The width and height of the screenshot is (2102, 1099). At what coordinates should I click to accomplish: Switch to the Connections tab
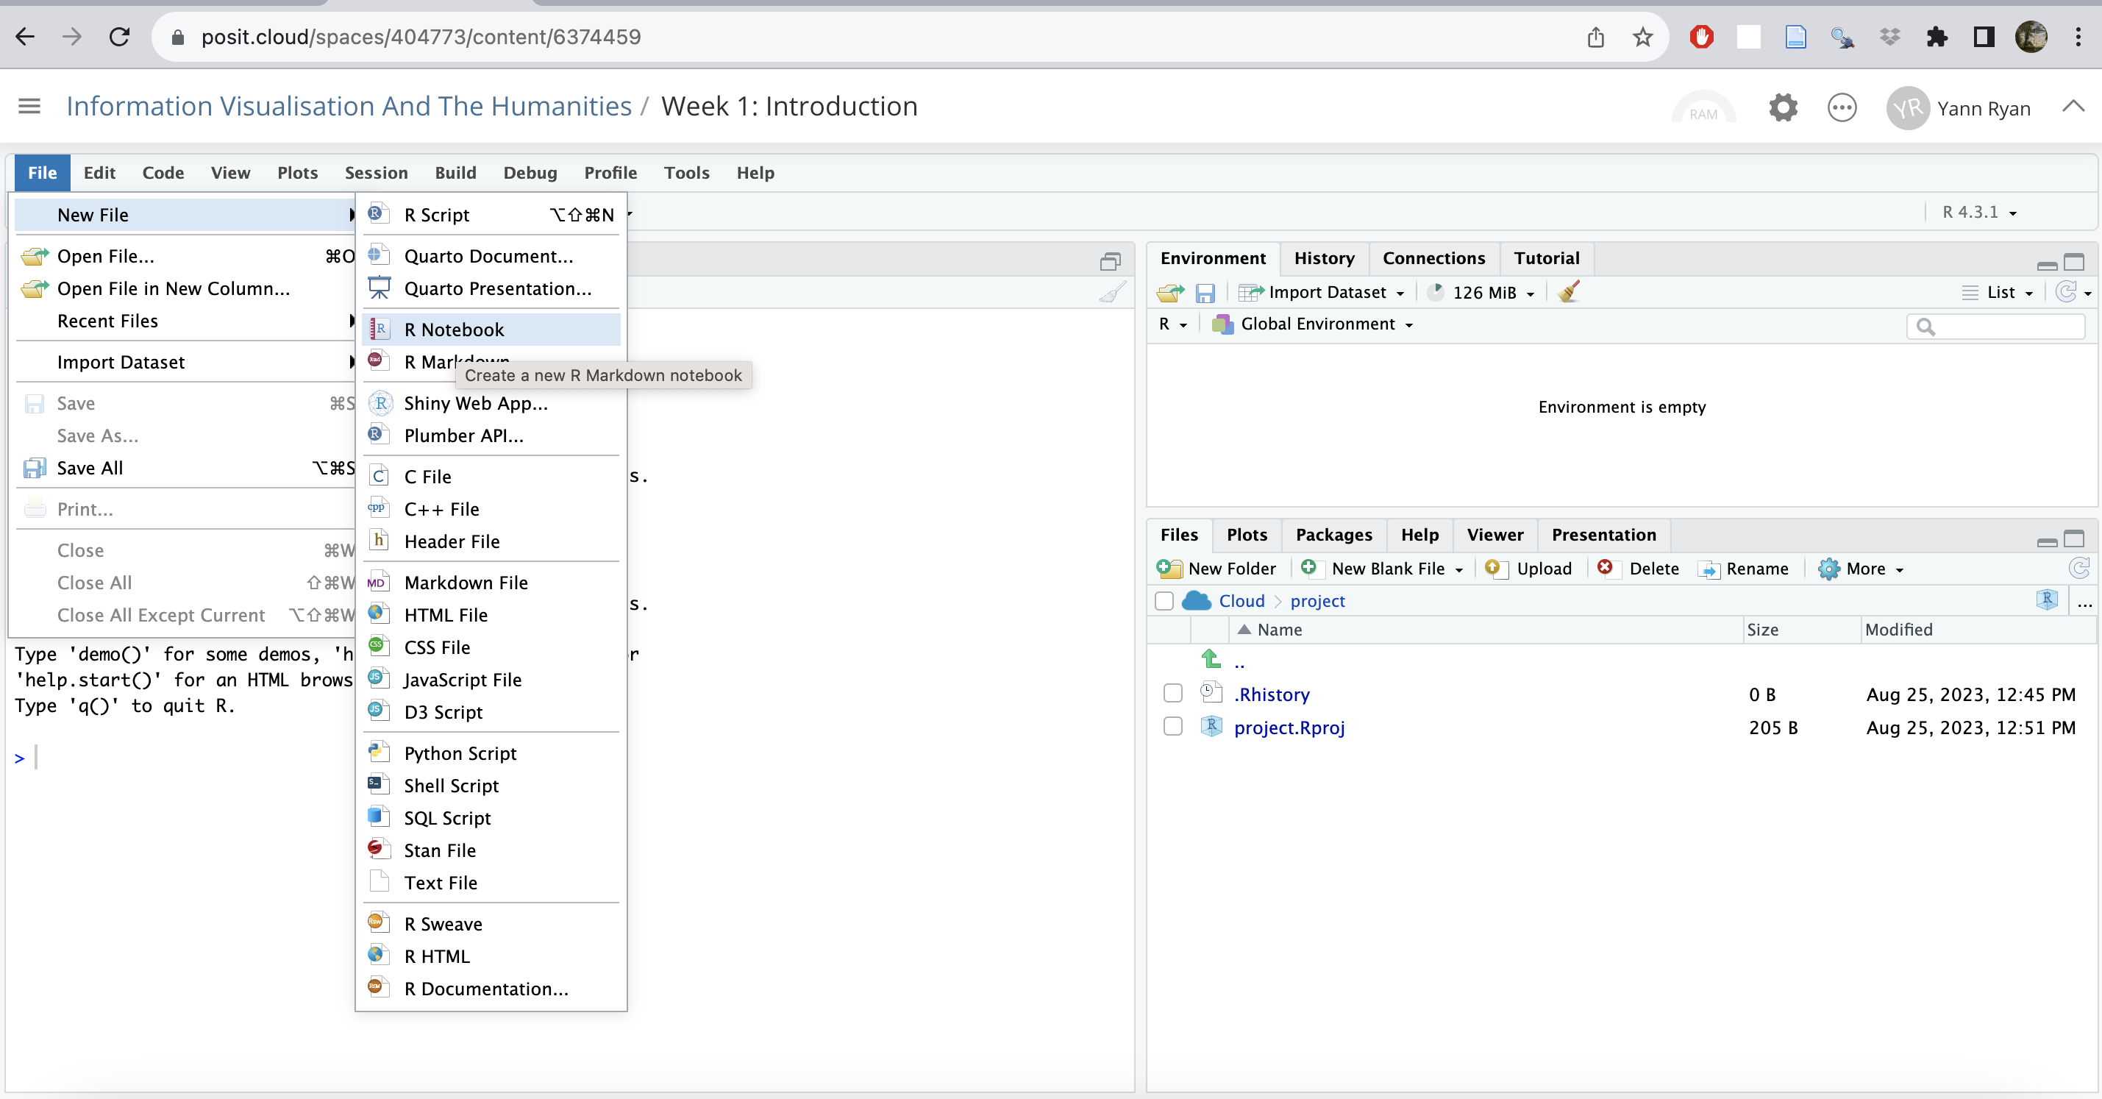(1433, 257)
